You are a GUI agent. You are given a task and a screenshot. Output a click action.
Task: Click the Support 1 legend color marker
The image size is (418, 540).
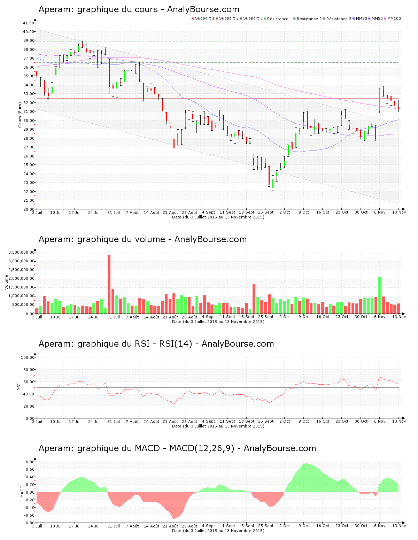(193, 18)
